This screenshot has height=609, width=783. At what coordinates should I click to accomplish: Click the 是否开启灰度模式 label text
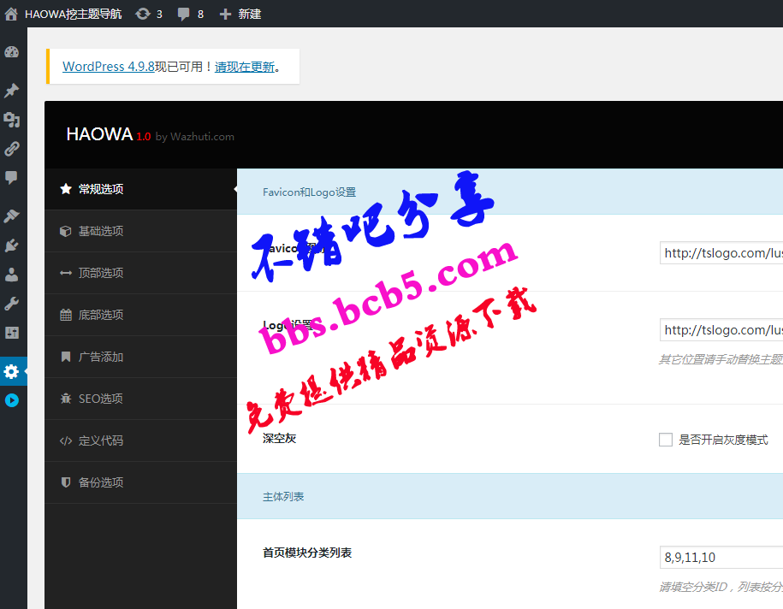723,440
